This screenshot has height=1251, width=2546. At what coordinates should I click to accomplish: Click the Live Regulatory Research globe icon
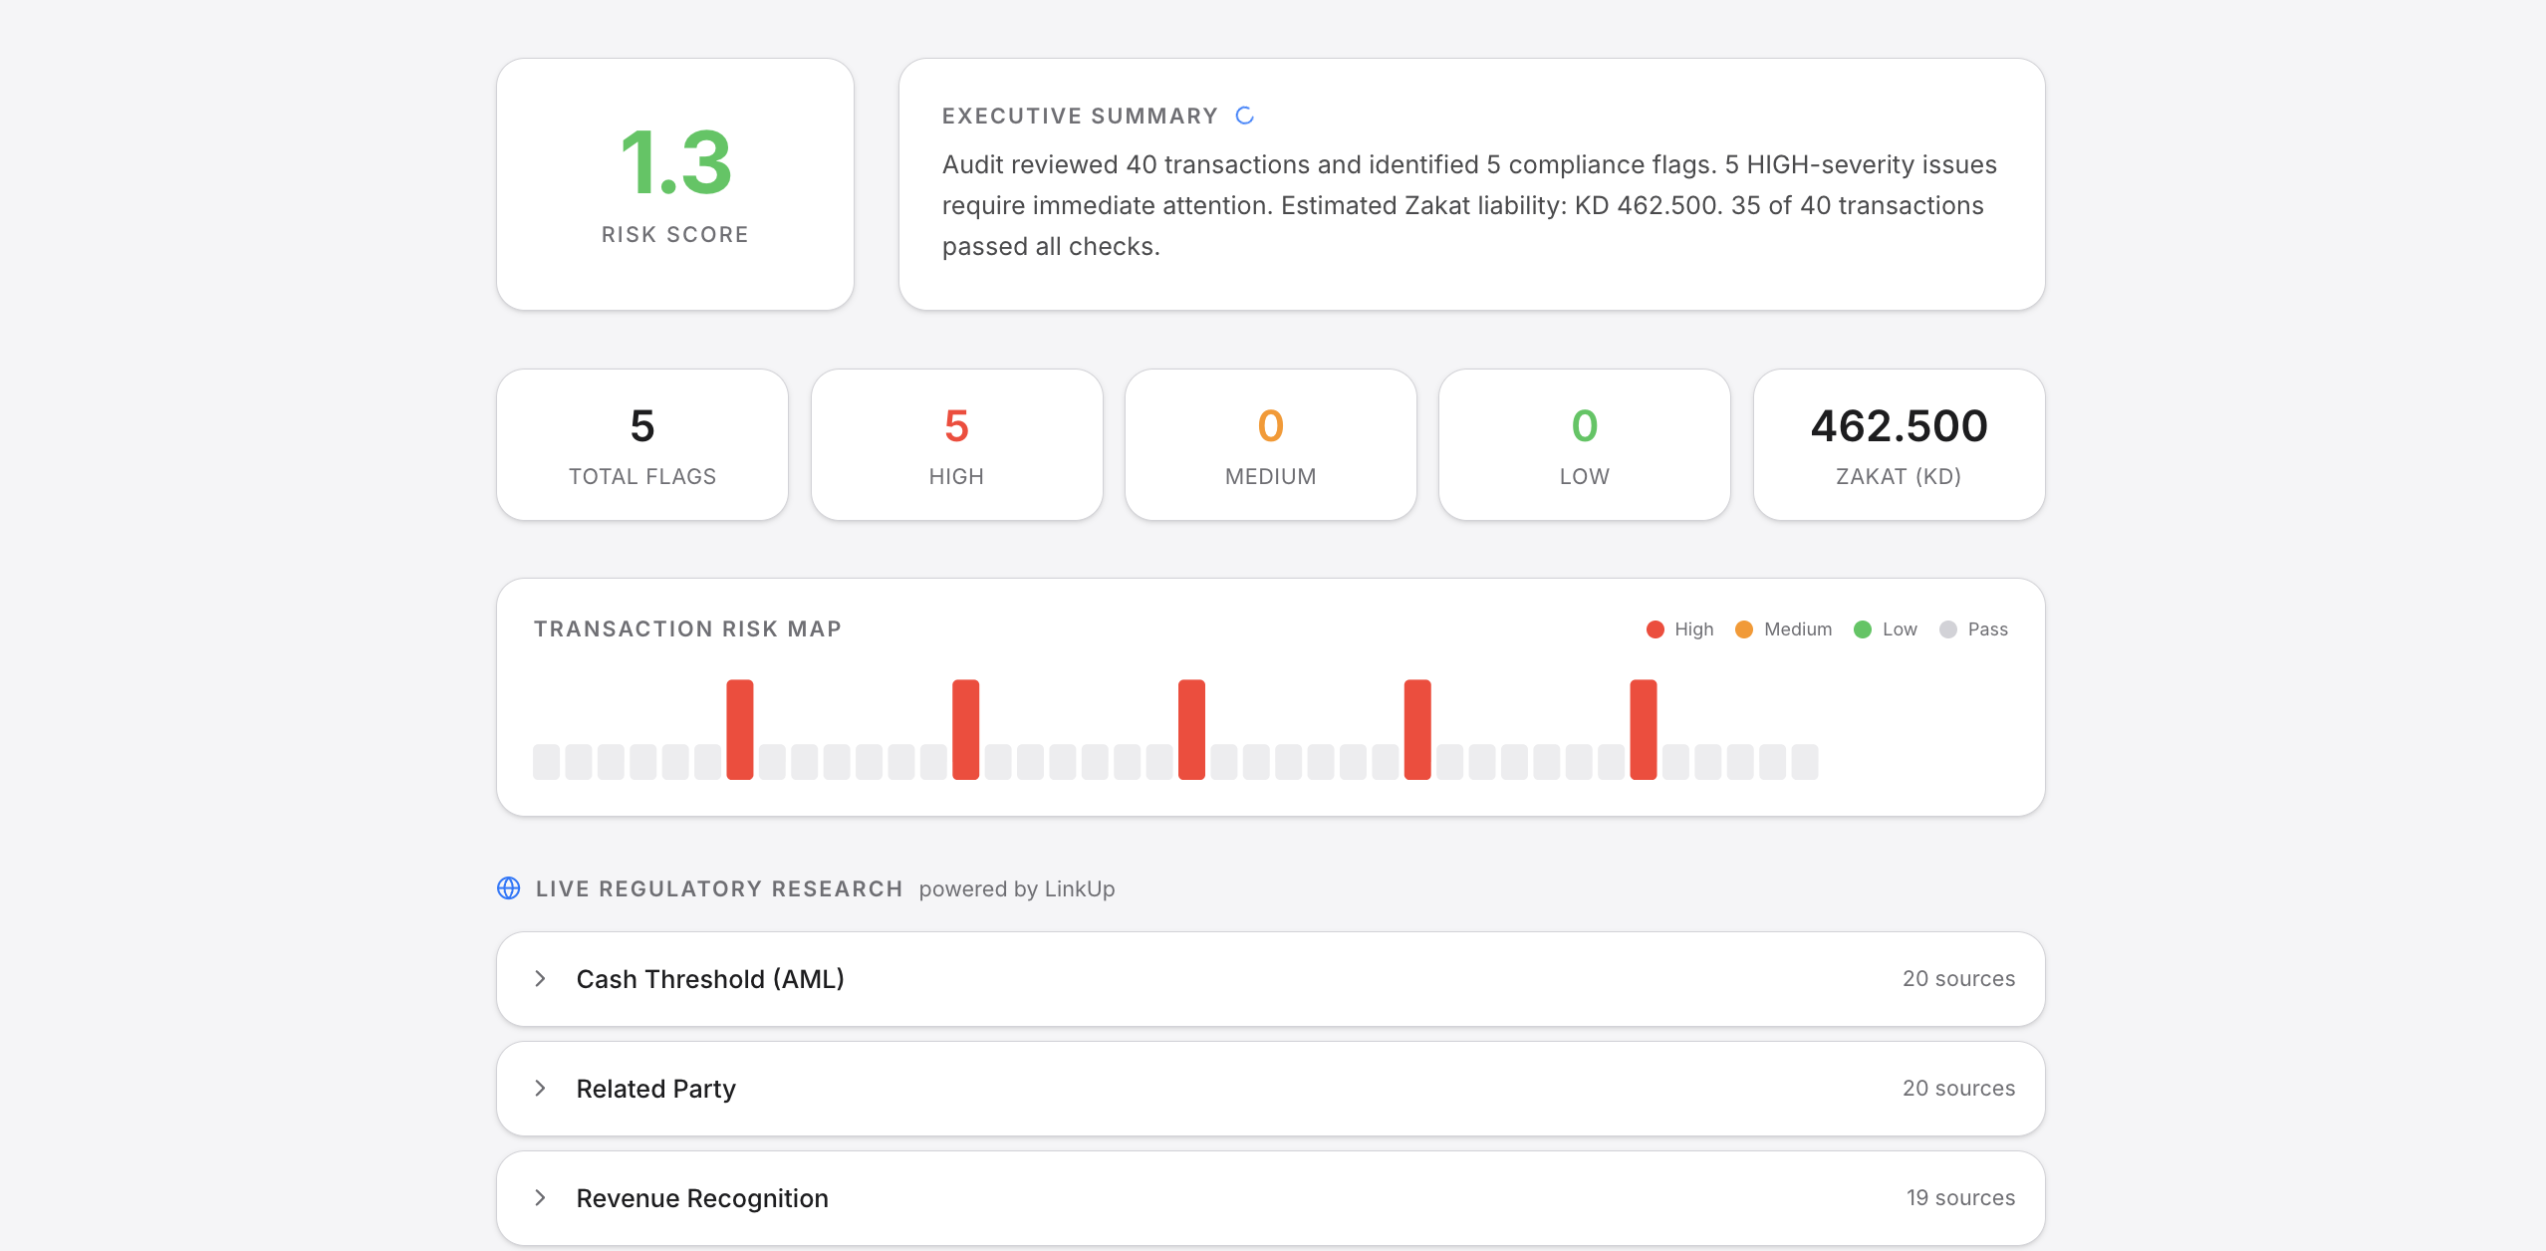[x=508, y=888]
